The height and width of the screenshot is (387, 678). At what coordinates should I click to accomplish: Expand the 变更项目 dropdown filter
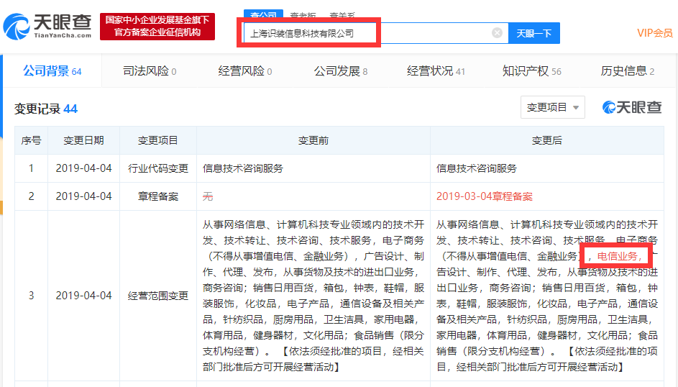click(x=553, y=107)
